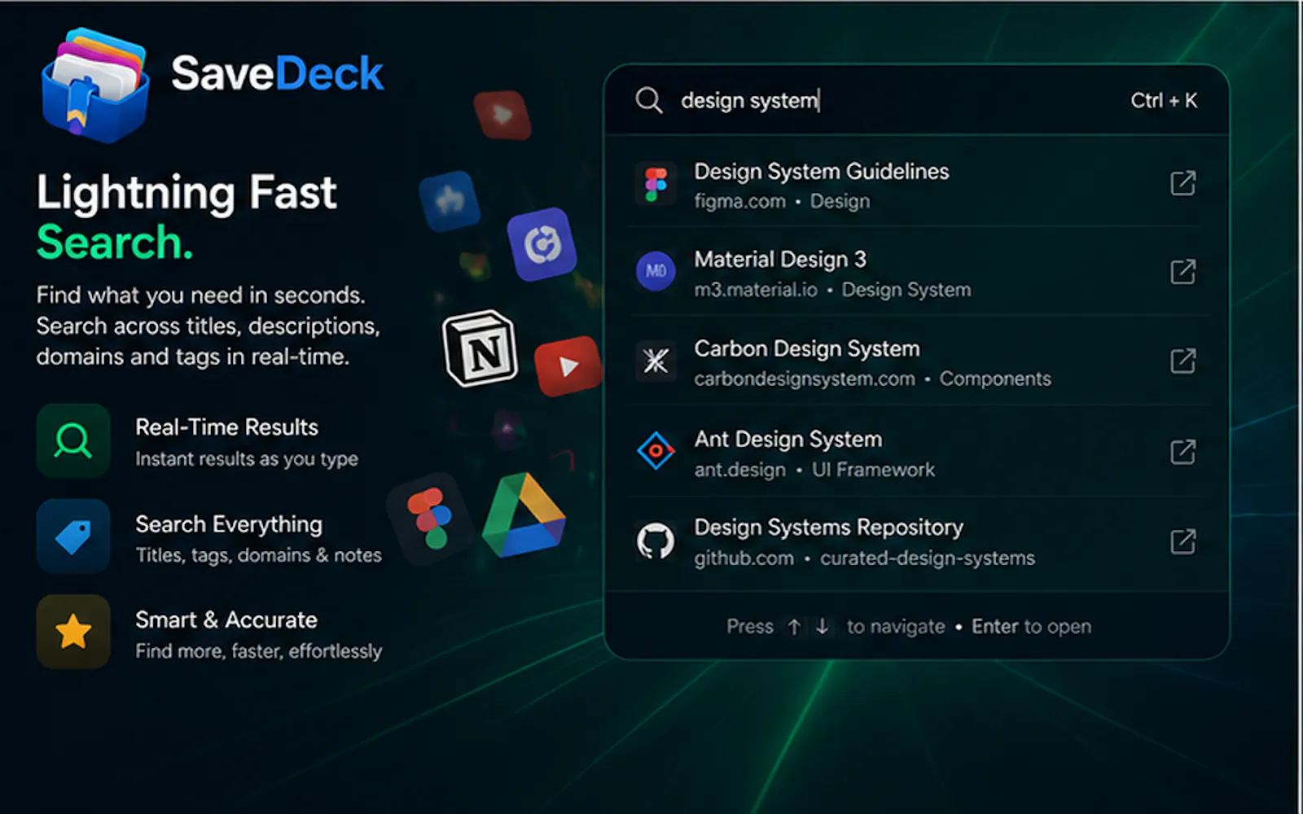Viewport: 1303px width, 814px height.
Task: Click the "carbondesignsystem.com" domain text
Action: (x=805, y=379)
